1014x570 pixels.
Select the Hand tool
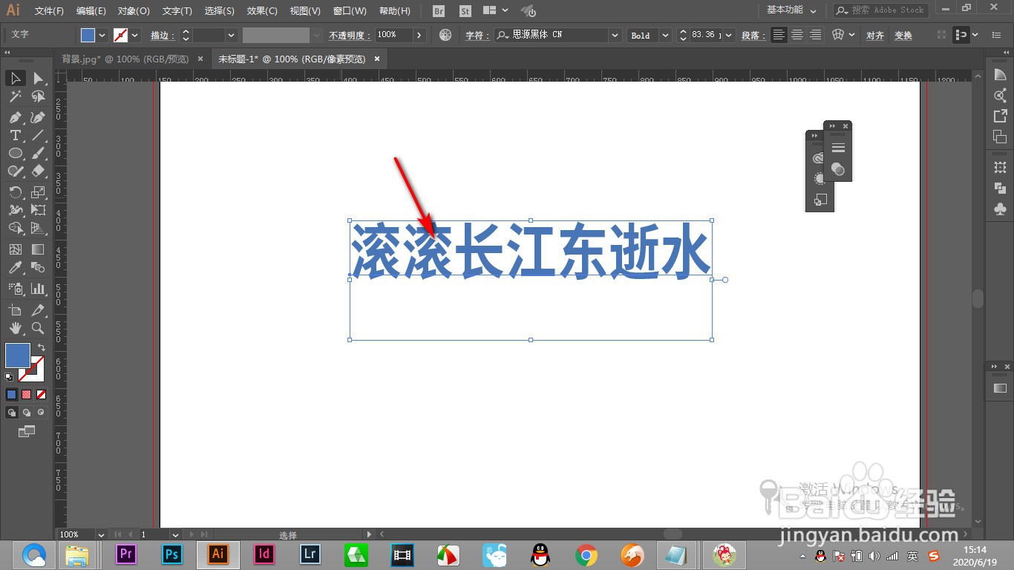(16, 328)
